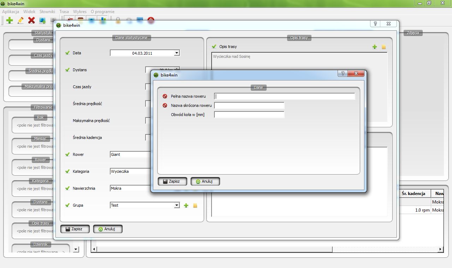Click the Pełna nazwa roweru input field
The height and width of the screenshot is (268, 452).
[284, 96]
